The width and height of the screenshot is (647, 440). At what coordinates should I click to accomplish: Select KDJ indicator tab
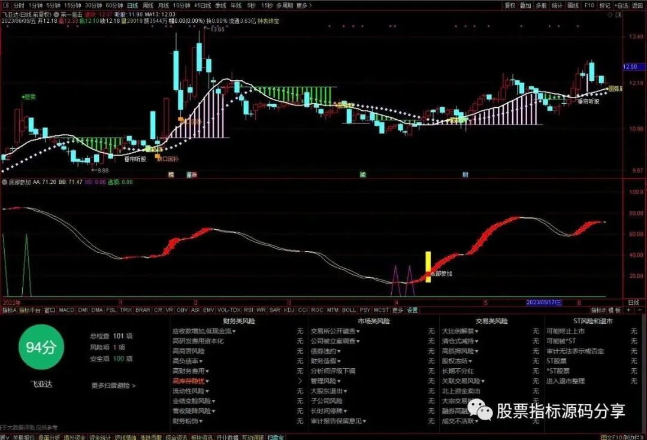[289, 309]
